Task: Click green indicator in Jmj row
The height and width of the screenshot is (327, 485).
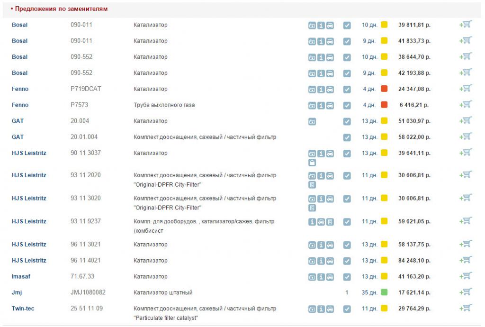Action: coord(384,292)
